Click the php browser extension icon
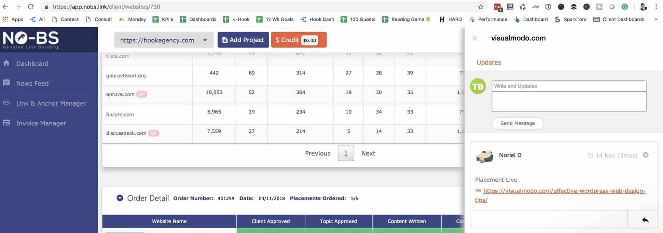Viewport: 663px width, 233px height. click(535, 7)
